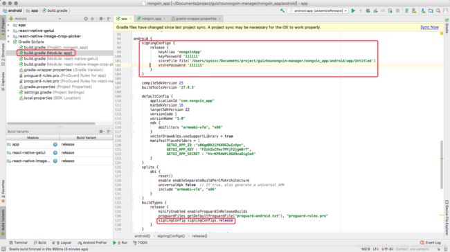Screen dimensions: 450x252
Task: Expand the app module tree node
Action: point(8,25)
